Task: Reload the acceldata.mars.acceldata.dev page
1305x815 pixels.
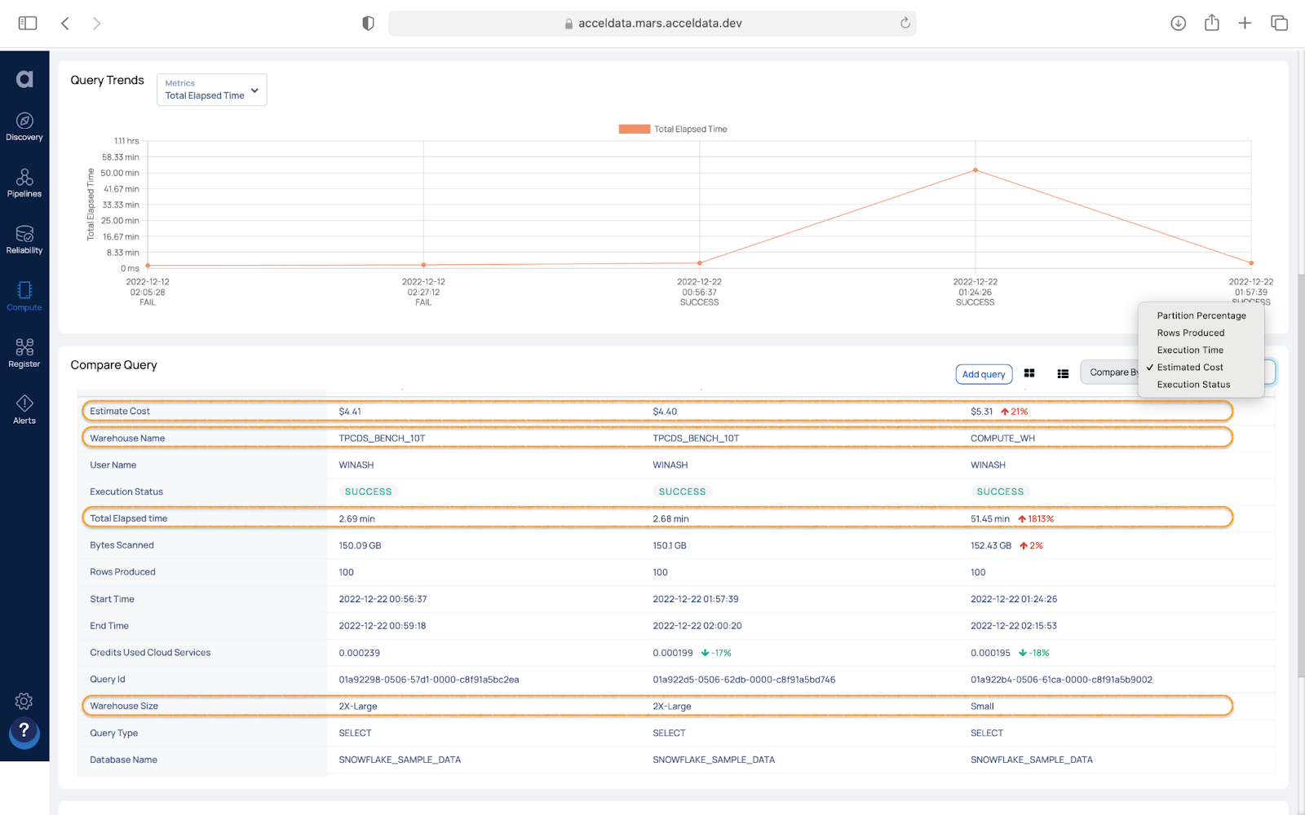Action: [x=905, y=23]
